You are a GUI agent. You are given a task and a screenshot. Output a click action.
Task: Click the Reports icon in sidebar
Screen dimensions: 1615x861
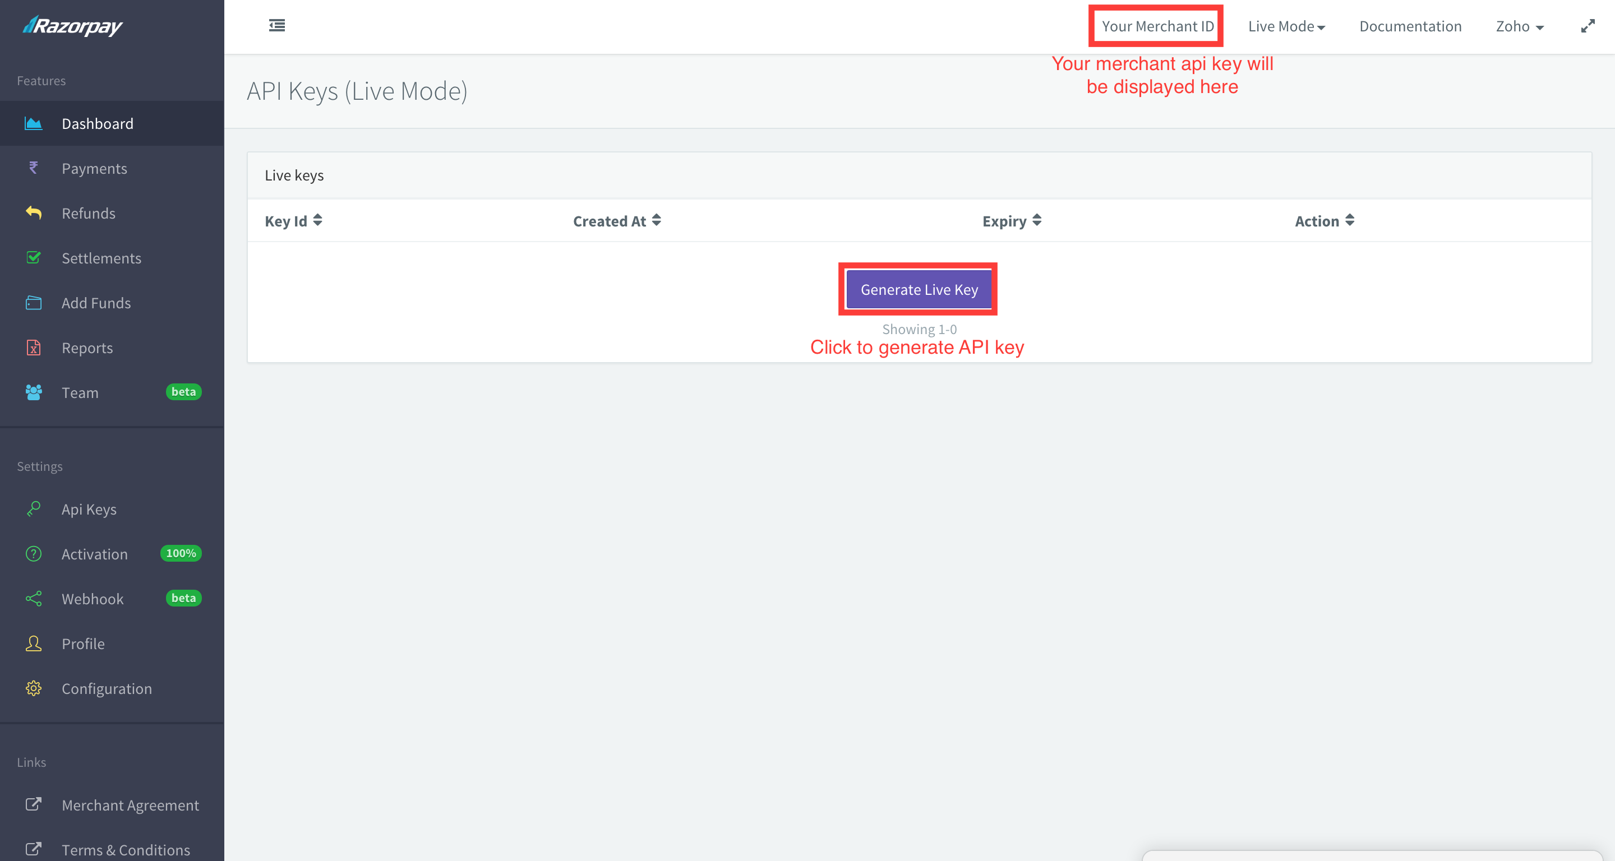[x=33, y=347]
